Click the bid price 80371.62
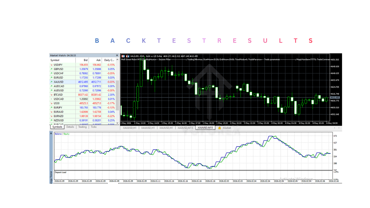Screen dimensions: 370x208 (82, 95)
